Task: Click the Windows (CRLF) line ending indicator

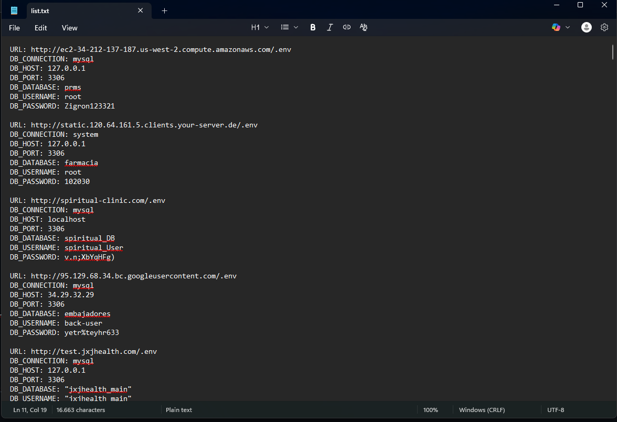Action: coord(482,410)
